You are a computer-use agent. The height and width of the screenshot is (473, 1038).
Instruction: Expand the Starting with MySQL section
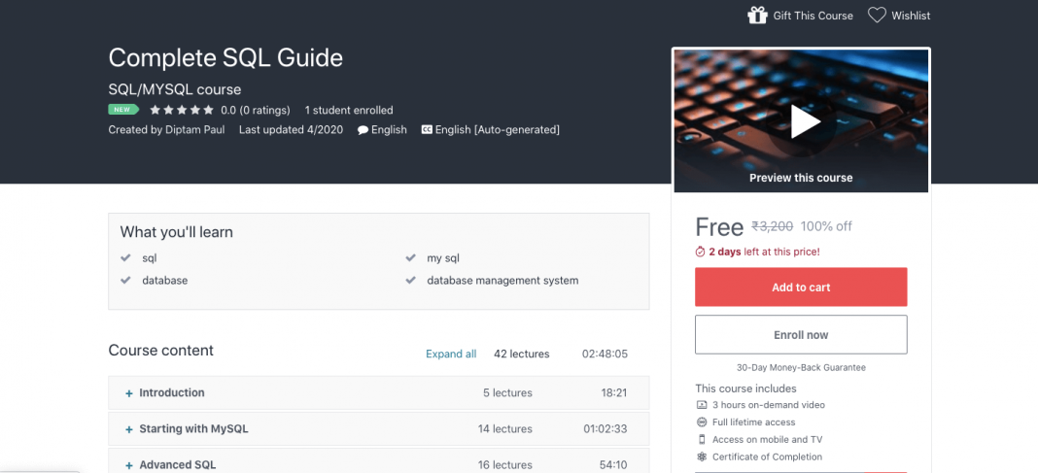(x=379, y=428)
